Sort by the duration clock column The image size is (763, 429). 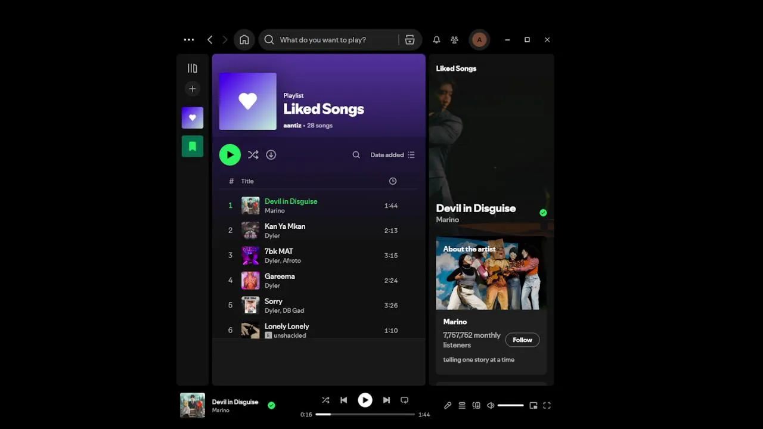tap(393, 181)
